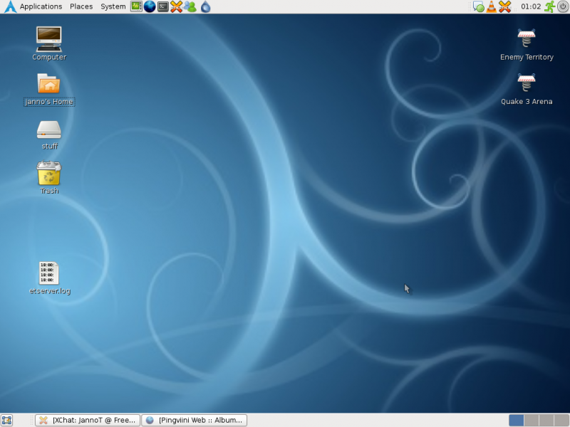Click the VLC cone tray icon
This screenshot has height=427, width=570.
[492, 6]
